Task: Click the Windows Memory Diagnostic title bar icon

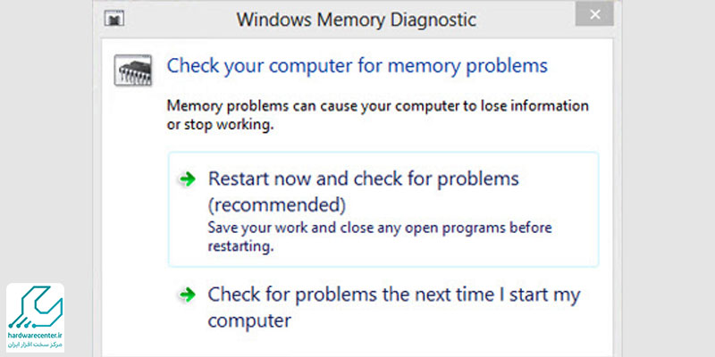Action: click(114, 18)
